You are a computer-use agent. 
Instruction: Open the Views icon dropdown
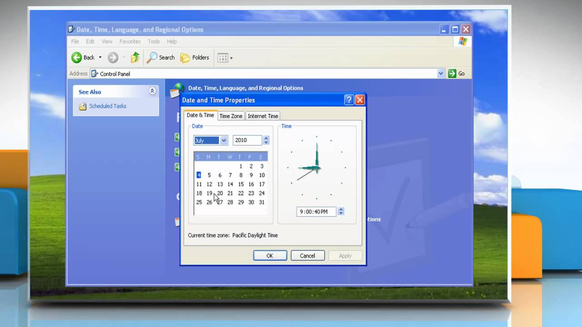(x=225, y=58)
